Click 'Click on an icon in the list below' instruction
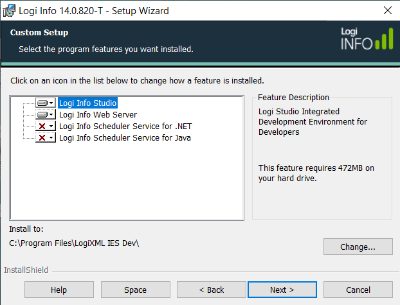400x305 pixels. pos(137,80)
